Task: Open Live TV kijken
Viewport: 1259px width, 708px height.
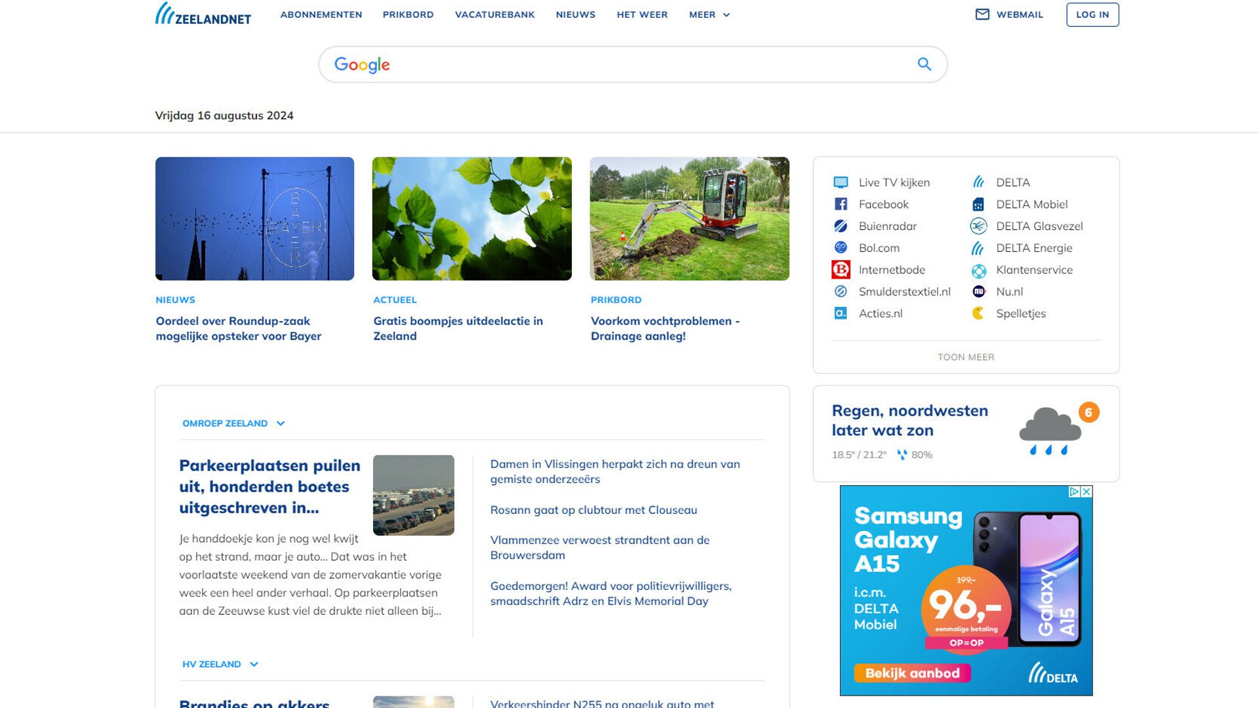Action: (841, 182)
